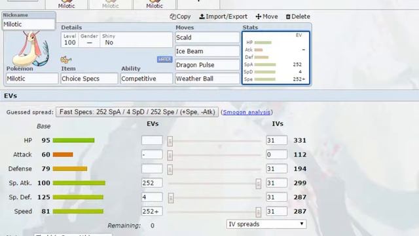Click the Attack EV input field
This screenshot has width=419, height=236.
(x=152, y=155)
